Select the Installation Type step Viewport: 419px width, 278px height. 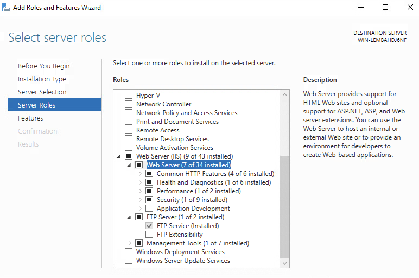[42, 79]
